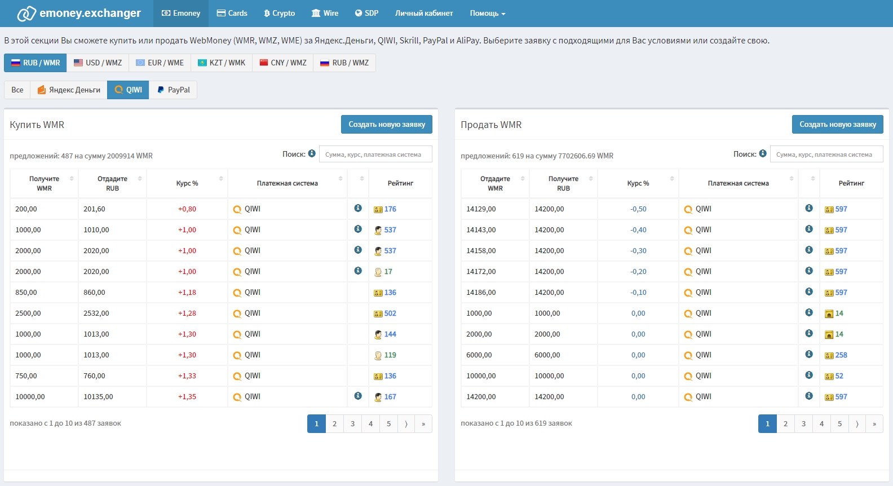
Task: Open info icon for 200,00 WMR buy offer
Action: [358, 208]
